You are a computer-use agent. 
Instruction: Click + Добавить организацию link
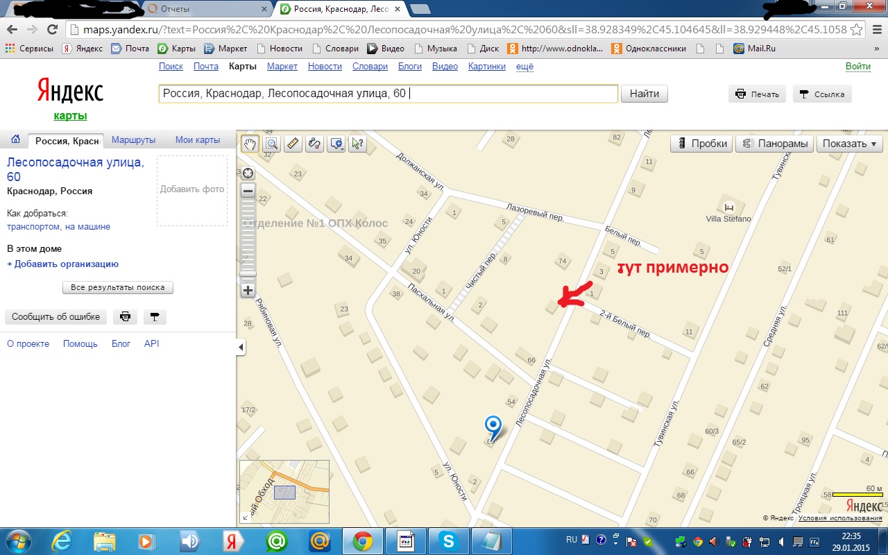click(62, 264)
